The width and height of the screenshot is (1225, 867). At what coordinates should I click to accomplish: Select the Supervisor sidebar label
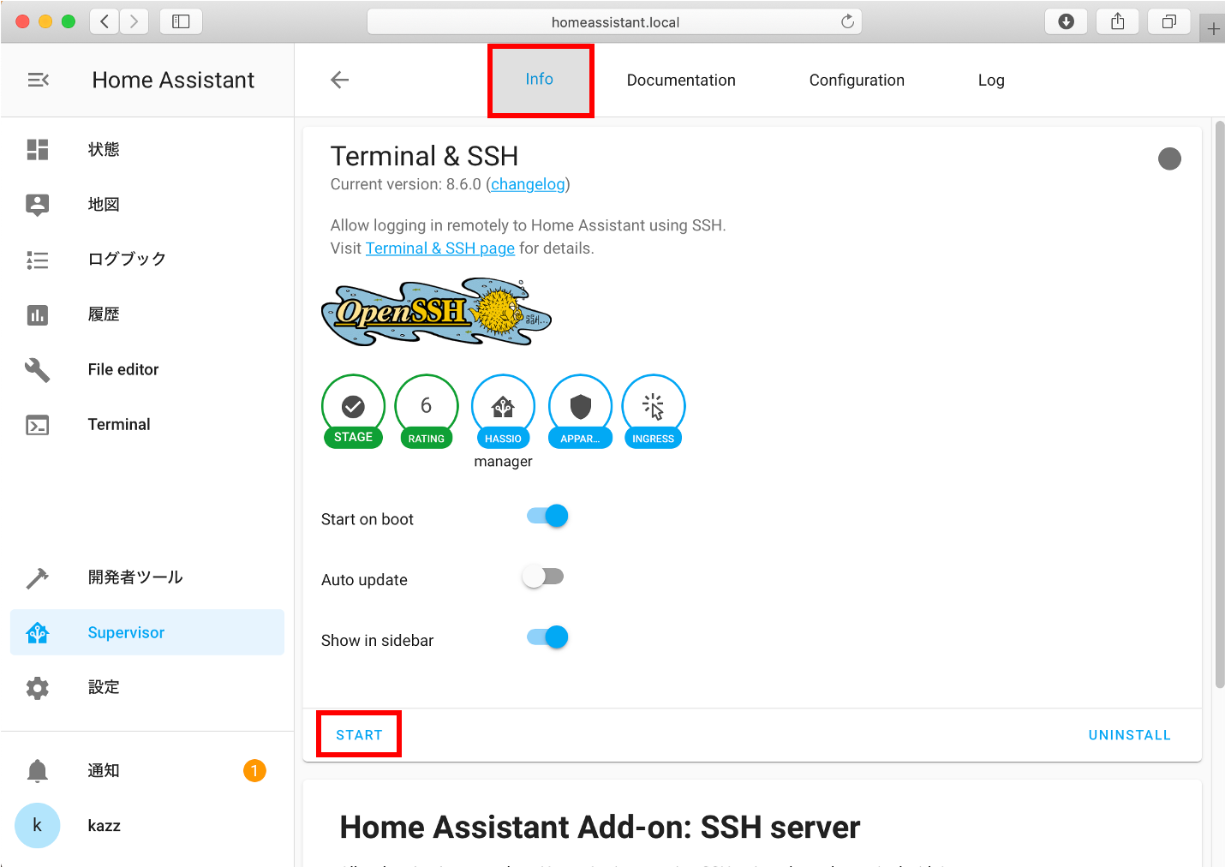(x=126, y=633)
